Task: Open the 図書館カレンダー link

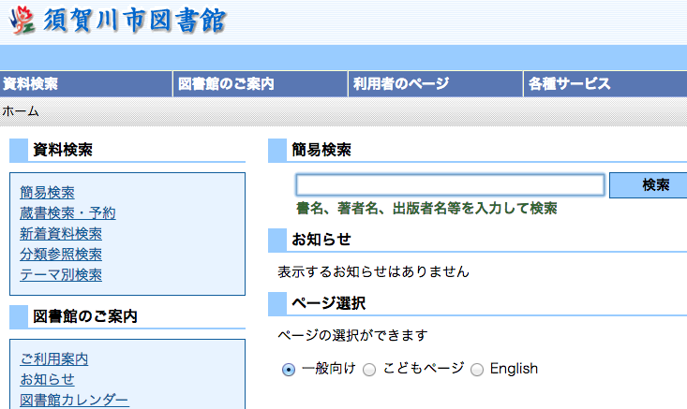Action: point(74,400)
